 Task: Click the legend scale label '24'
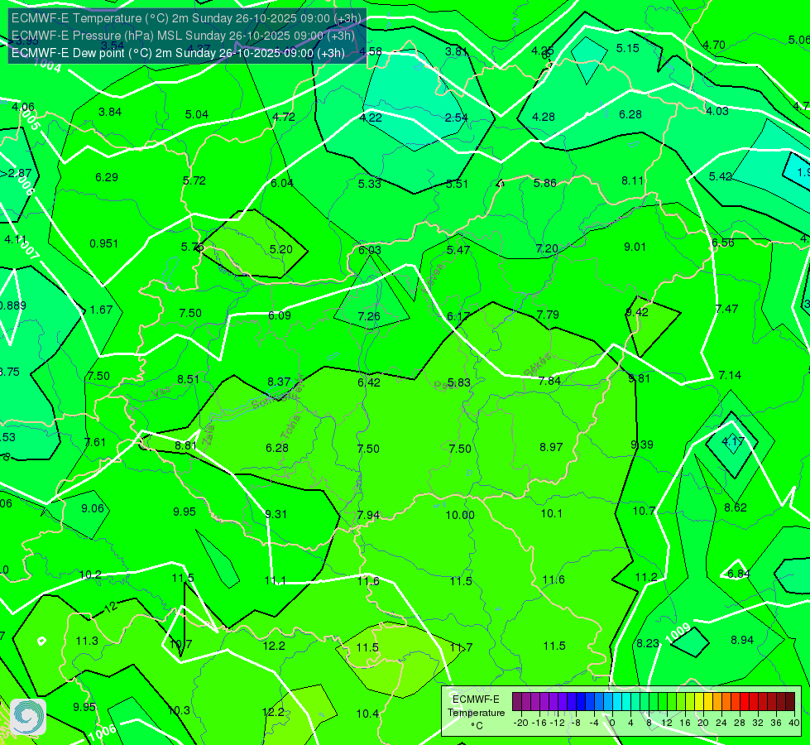click(721, 723)
